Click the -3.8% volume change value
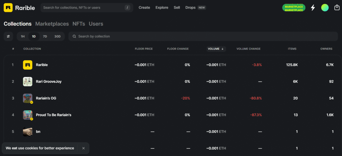342x156 pixels. [257, 65]
